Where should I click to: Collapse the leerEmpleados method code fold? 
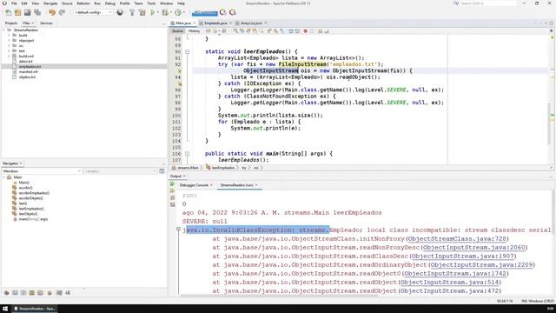(x=188, y=52)
